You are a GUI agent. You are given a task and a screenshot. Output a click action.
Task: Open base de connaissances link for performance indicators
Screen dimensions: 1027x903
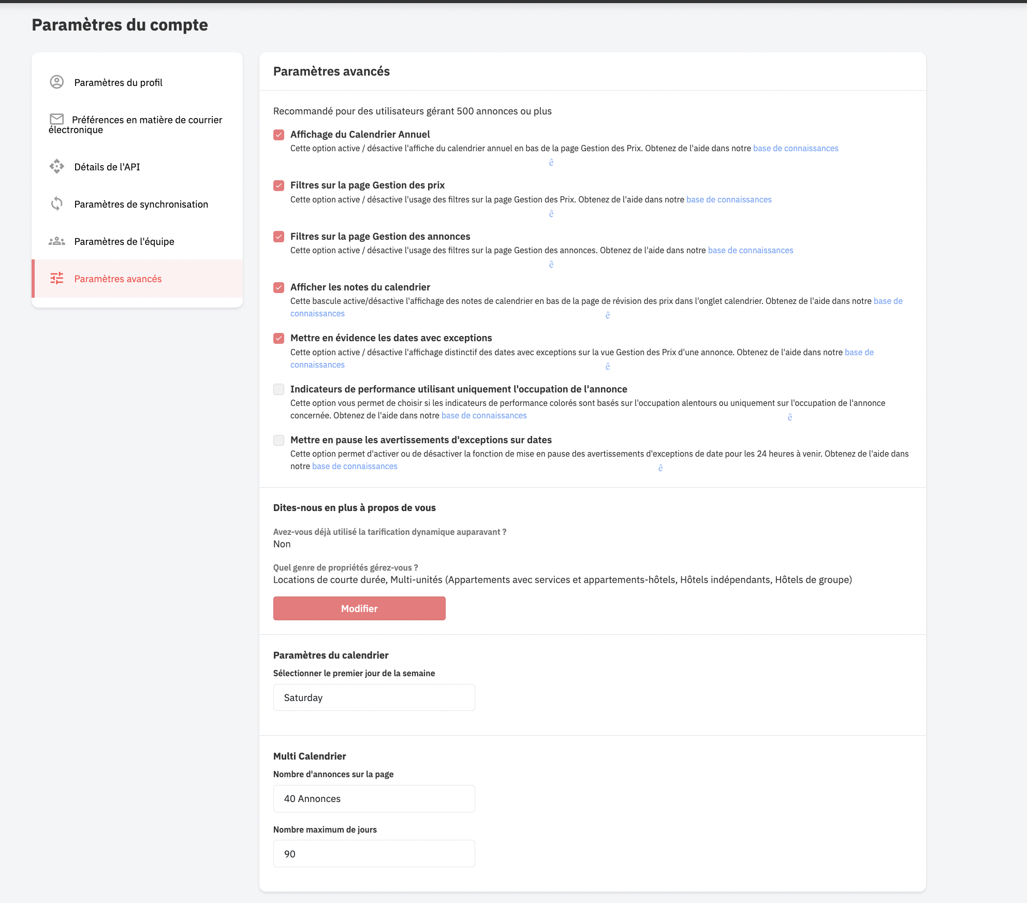(484, 415)
